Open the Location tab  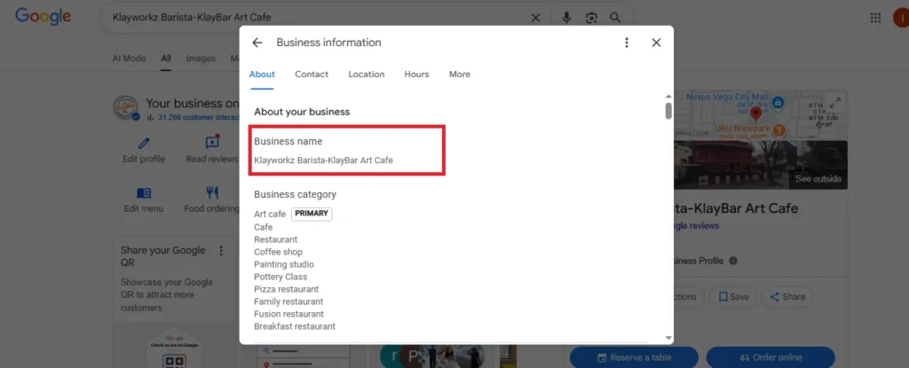coord(367,74)
